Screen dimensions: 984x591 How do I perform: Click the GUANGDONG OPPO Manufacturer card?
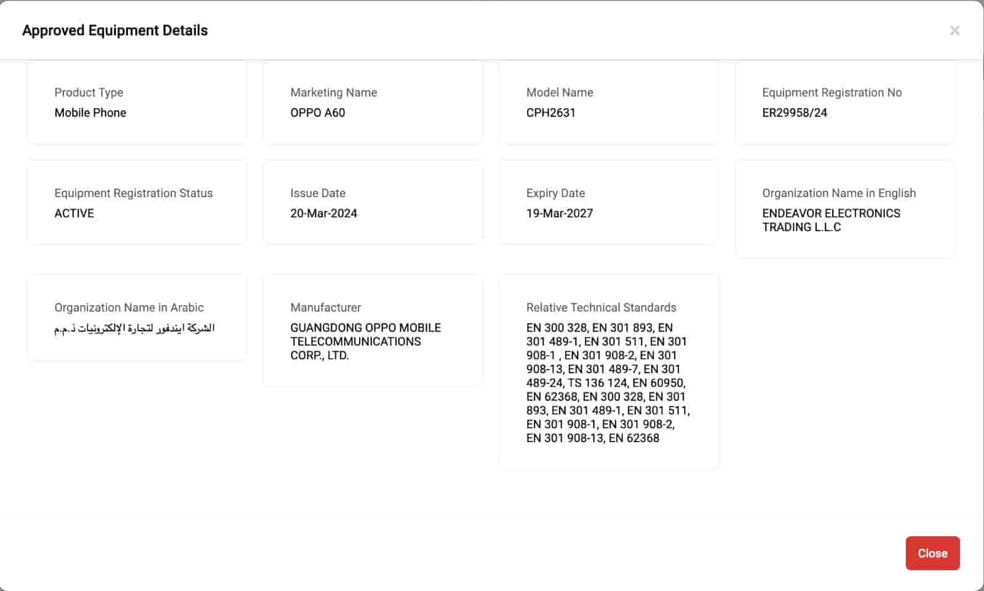coord(373,331)
